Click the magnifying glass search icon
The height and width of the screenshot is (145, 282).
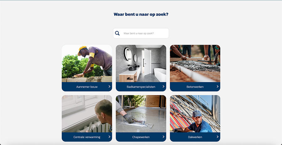(x=117, y=33)
